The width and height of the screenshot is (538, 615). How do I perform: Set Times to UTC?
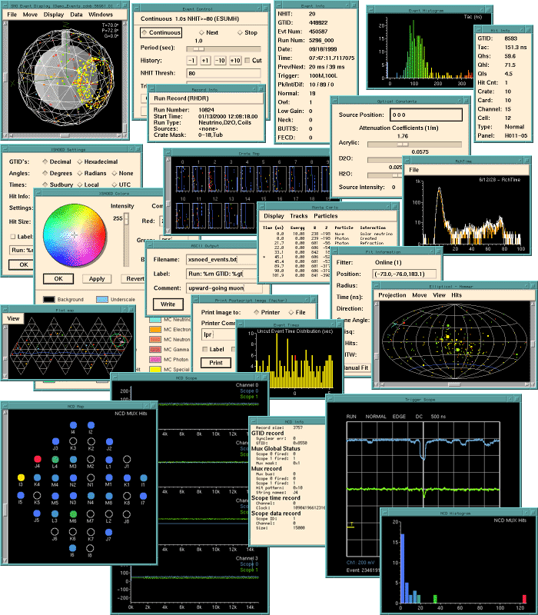(x=121, y=184)
